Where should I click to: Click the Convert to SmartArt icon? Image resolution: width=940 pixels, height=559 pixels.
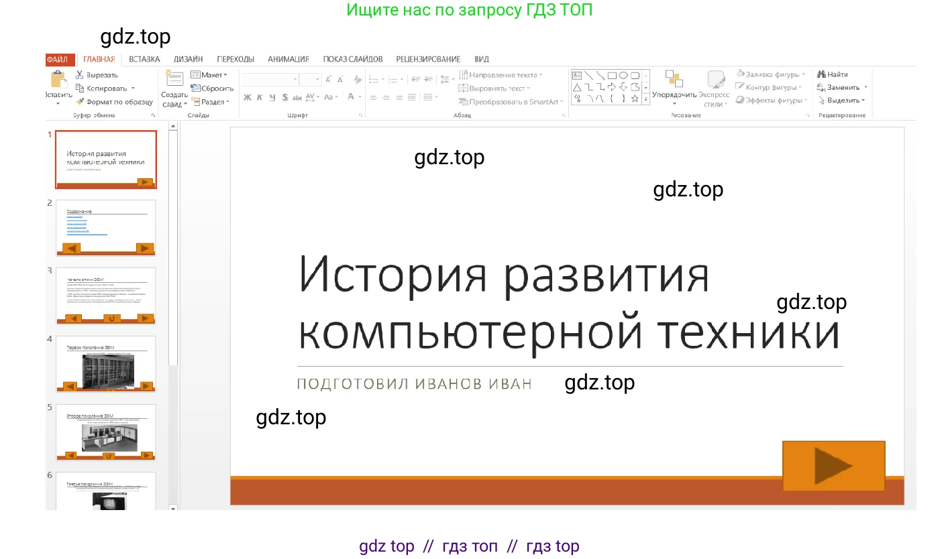[463, 103]
